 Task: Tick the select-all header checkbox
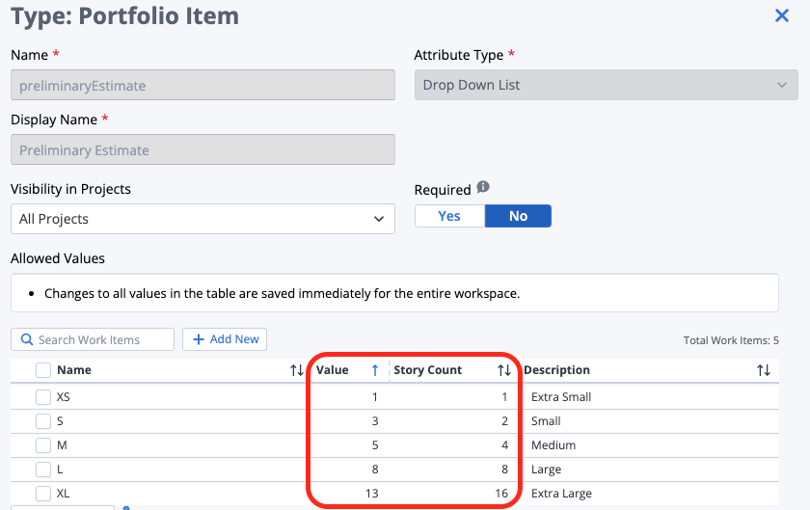point(43,370)
